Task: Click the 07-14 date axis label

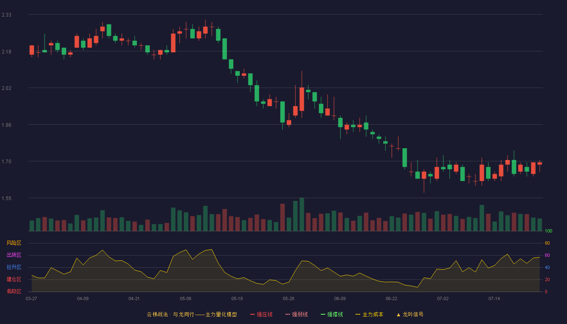Action: (494, 298)
